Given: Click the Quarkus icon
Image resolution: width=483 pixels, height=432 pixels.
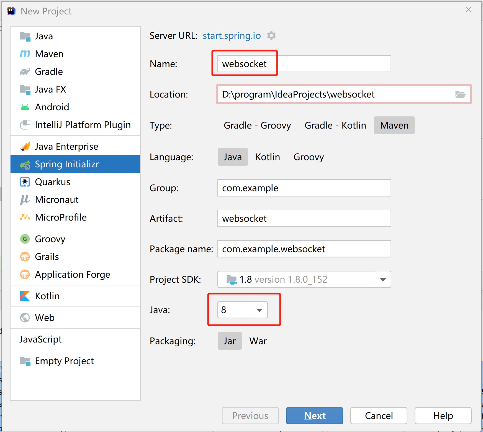Looking at the screenshot, I should point(25,182).
